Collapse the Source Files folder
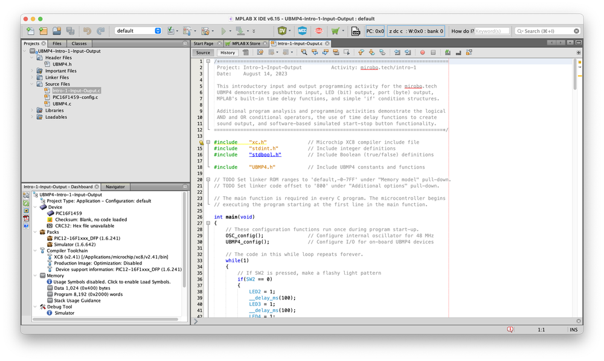604x361 pixels. pos(32,84)
